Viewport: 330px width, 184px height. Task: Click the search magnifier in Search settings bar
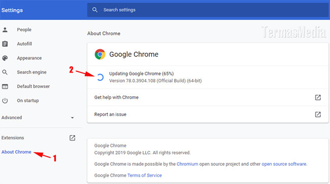(x=95, y=10)
